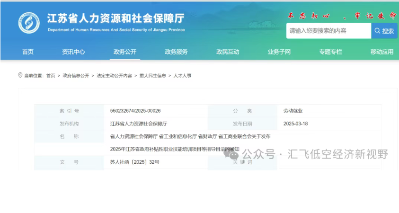
Task: Open the 资讯中心 navigation tab
Action: [73, 52]
